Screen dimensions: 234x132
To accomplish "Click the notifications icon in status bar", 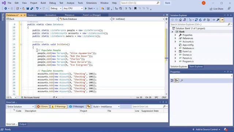I will coord(226,129).
